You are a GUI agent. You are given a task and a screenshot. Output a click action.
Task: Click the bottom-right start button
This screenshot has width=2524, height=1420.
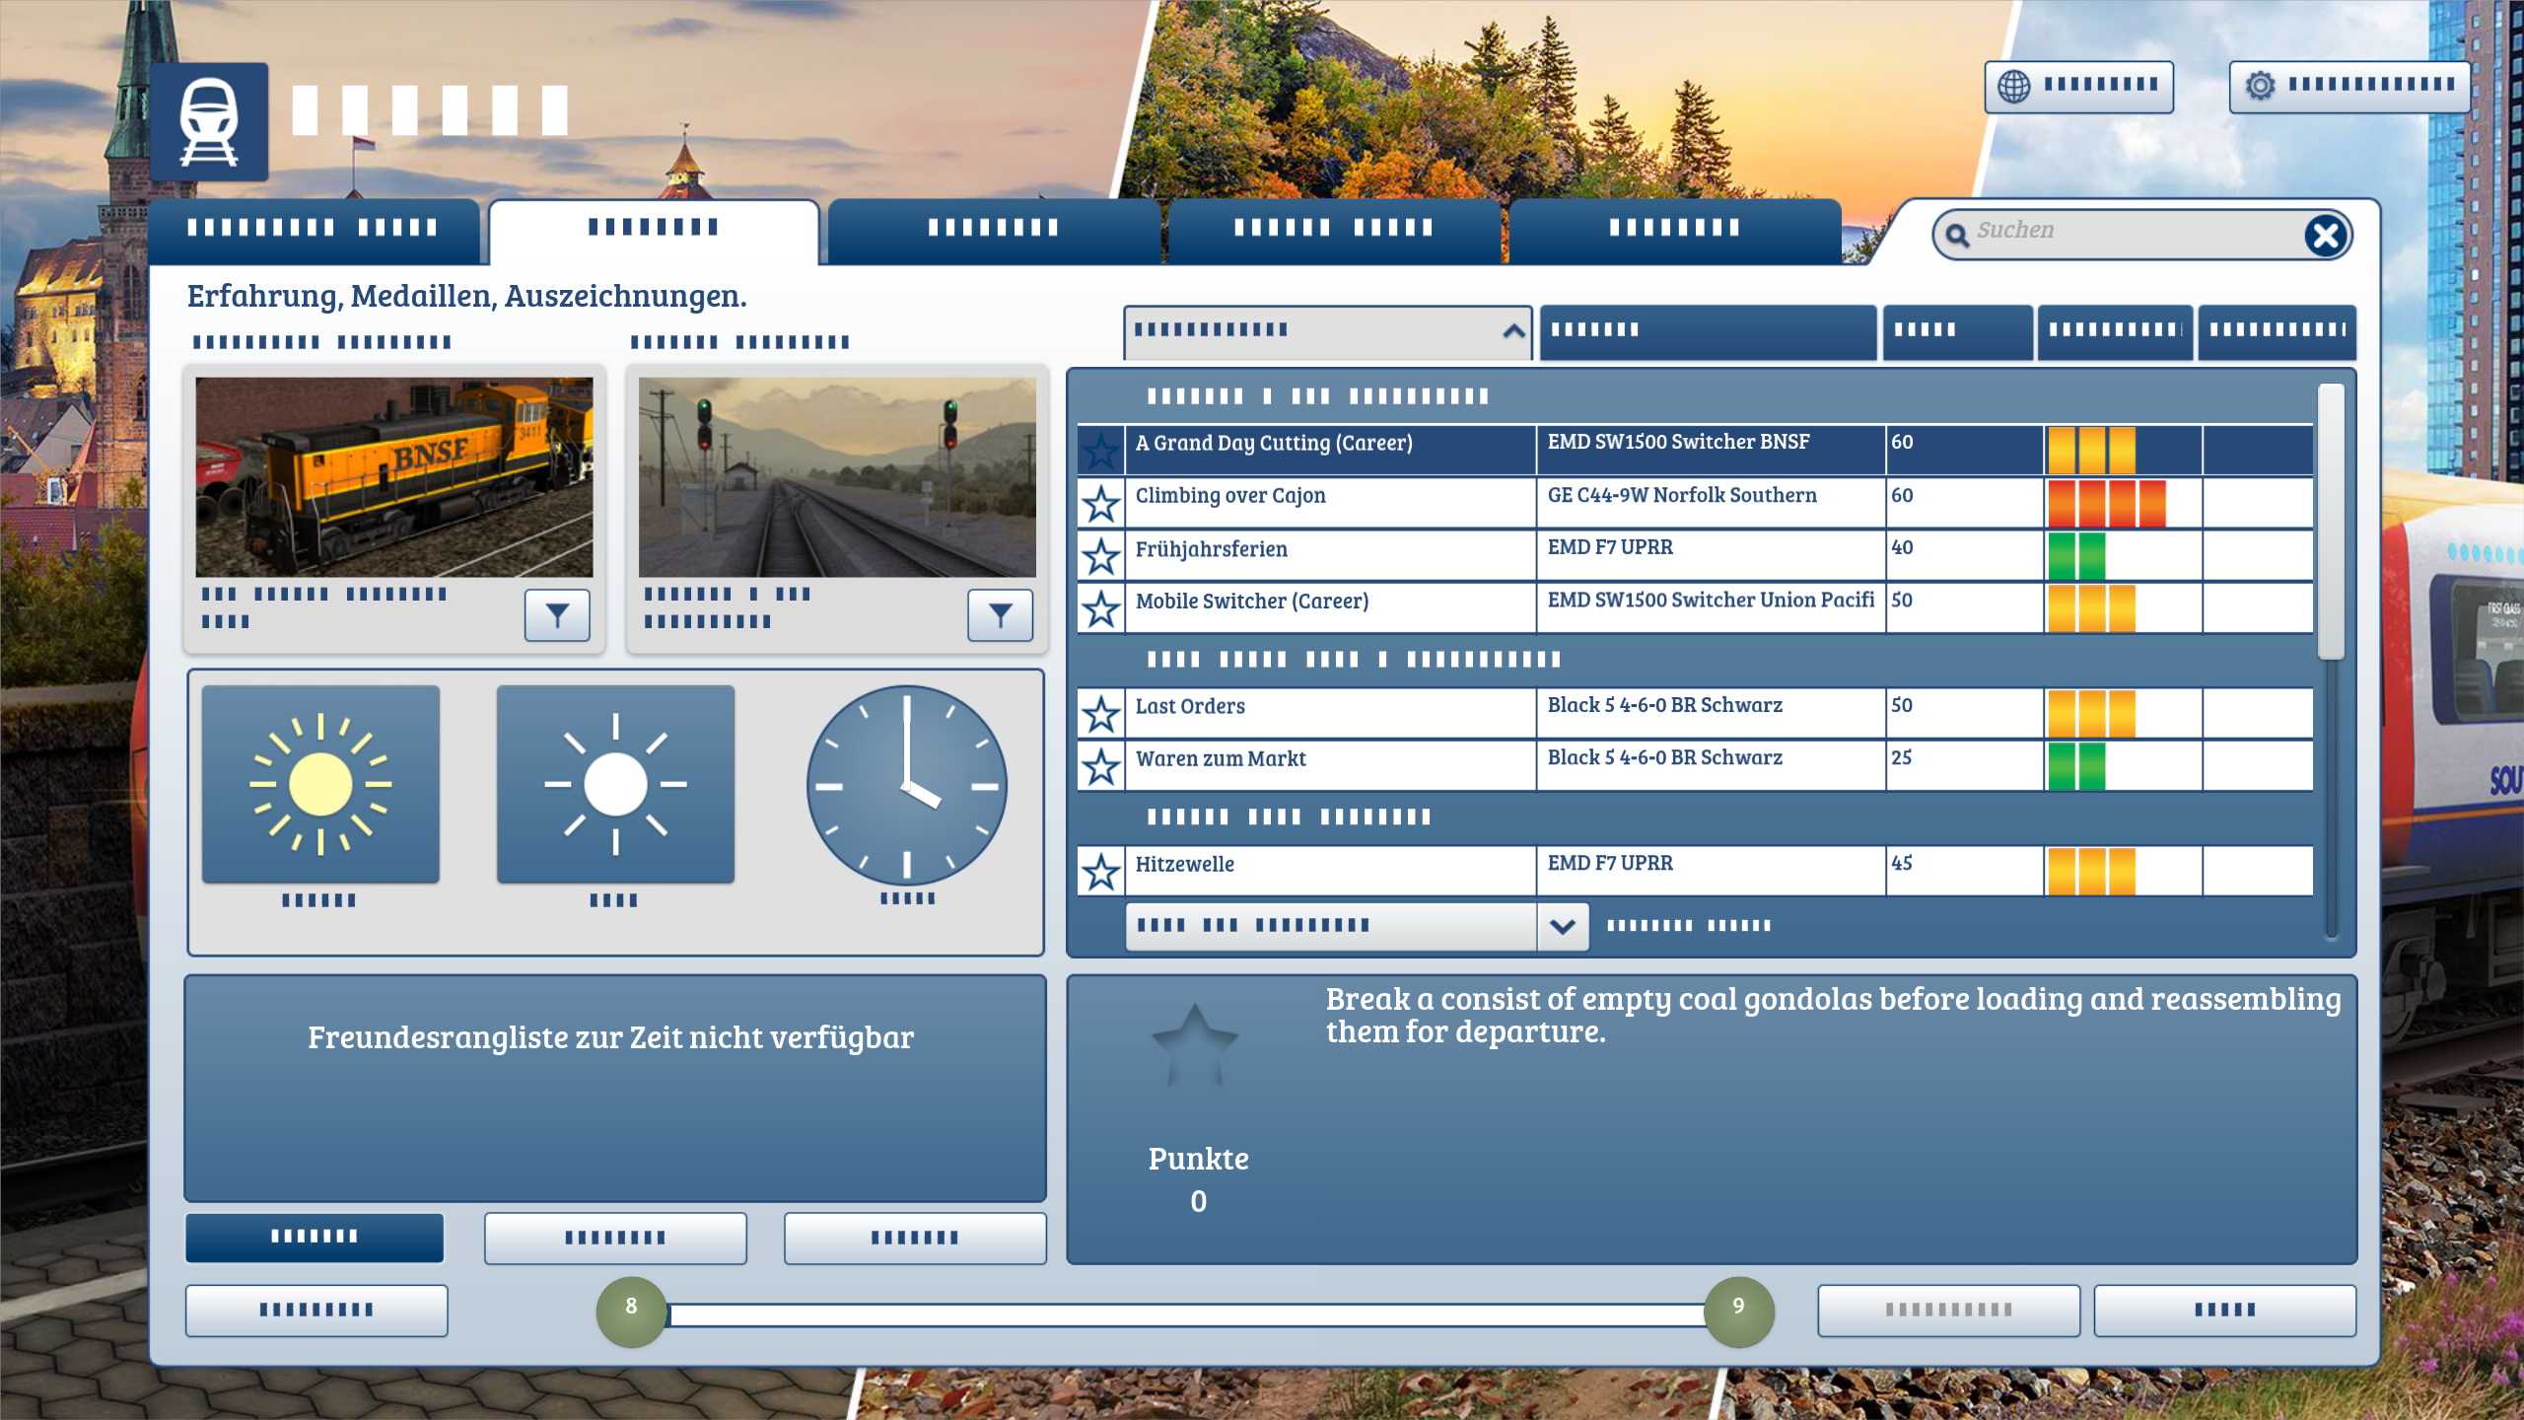(x=2224, y=1311)
